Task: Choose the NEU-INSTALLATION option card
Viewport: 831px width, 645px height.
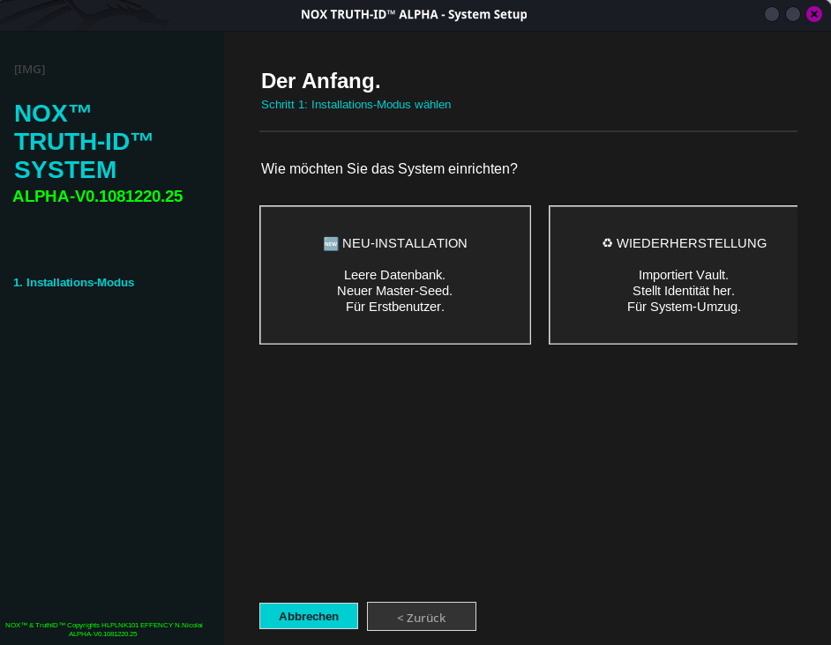Action: 395,275
